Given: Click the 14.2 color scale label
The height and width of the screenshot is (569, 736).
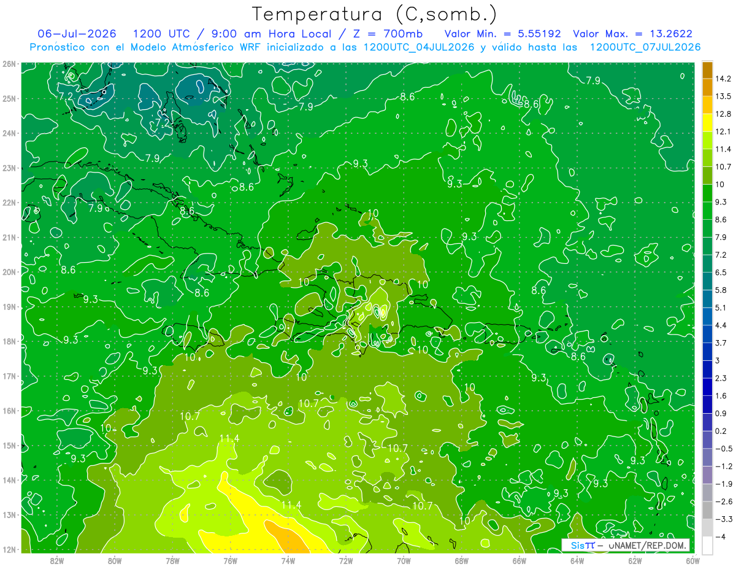Looking at the screenshot, I should 723,79.
